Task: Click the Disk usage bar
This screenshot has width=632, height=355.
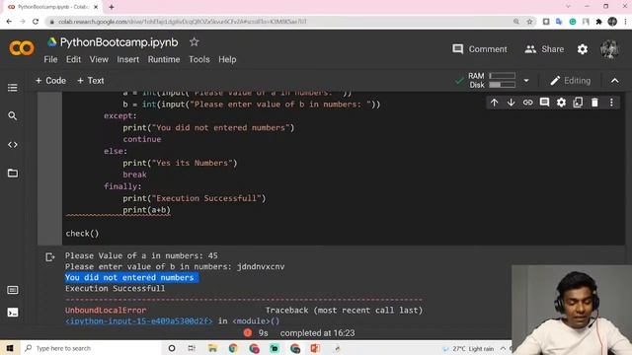Action: pos(503,85)
